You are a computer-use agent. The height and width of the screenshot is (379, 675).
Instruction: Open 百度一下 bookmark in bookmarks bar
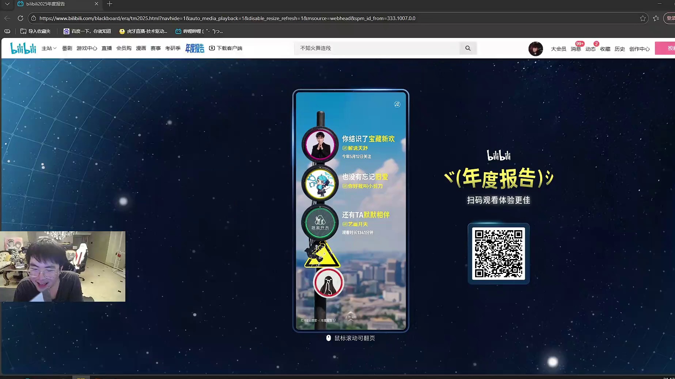pos(87,31)
